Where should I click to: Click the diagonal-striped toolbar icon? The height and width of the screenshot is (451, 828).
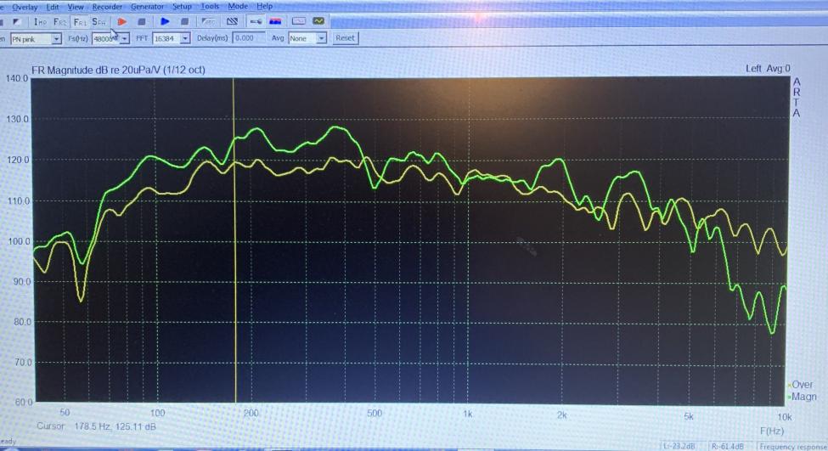tap(232, 21)
